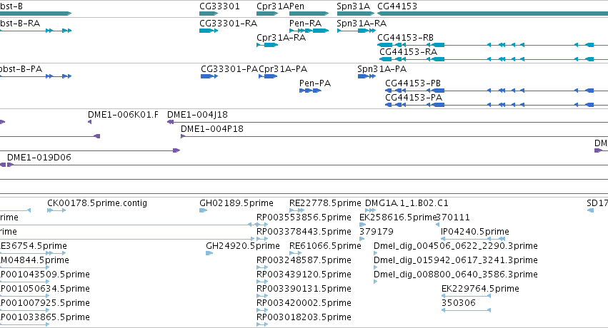The height and width of the screenshot is (328, 608).
Task: Click the Cpr31A-RA transcript label
Action: (281, 38)
